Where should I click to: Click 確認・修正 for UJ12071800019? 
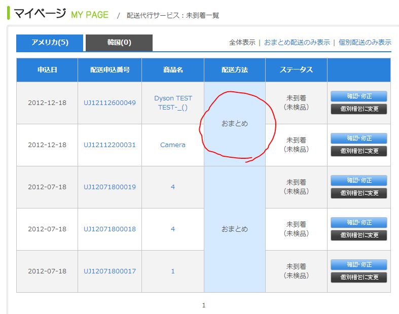(x=359, y=180)
